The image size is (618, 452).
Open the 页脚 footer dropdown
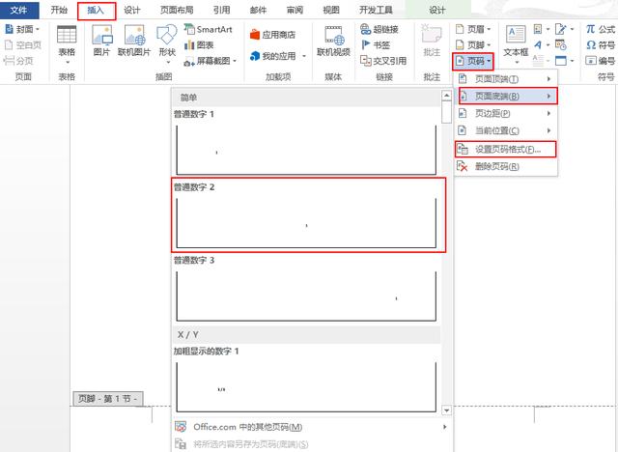[x=473, y=45]
